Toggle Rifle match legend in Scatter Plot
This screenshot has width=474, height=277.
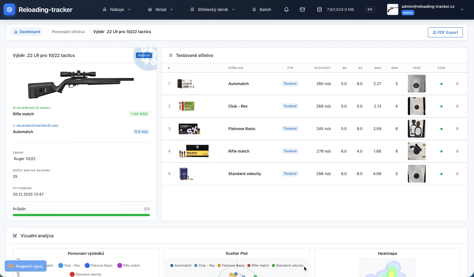point(258,265)
